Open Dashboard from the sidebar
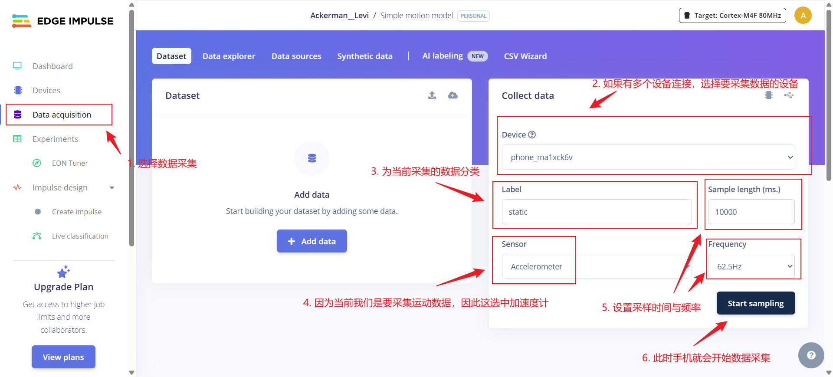This screenshot has width=833, height=377. point(52,66)
